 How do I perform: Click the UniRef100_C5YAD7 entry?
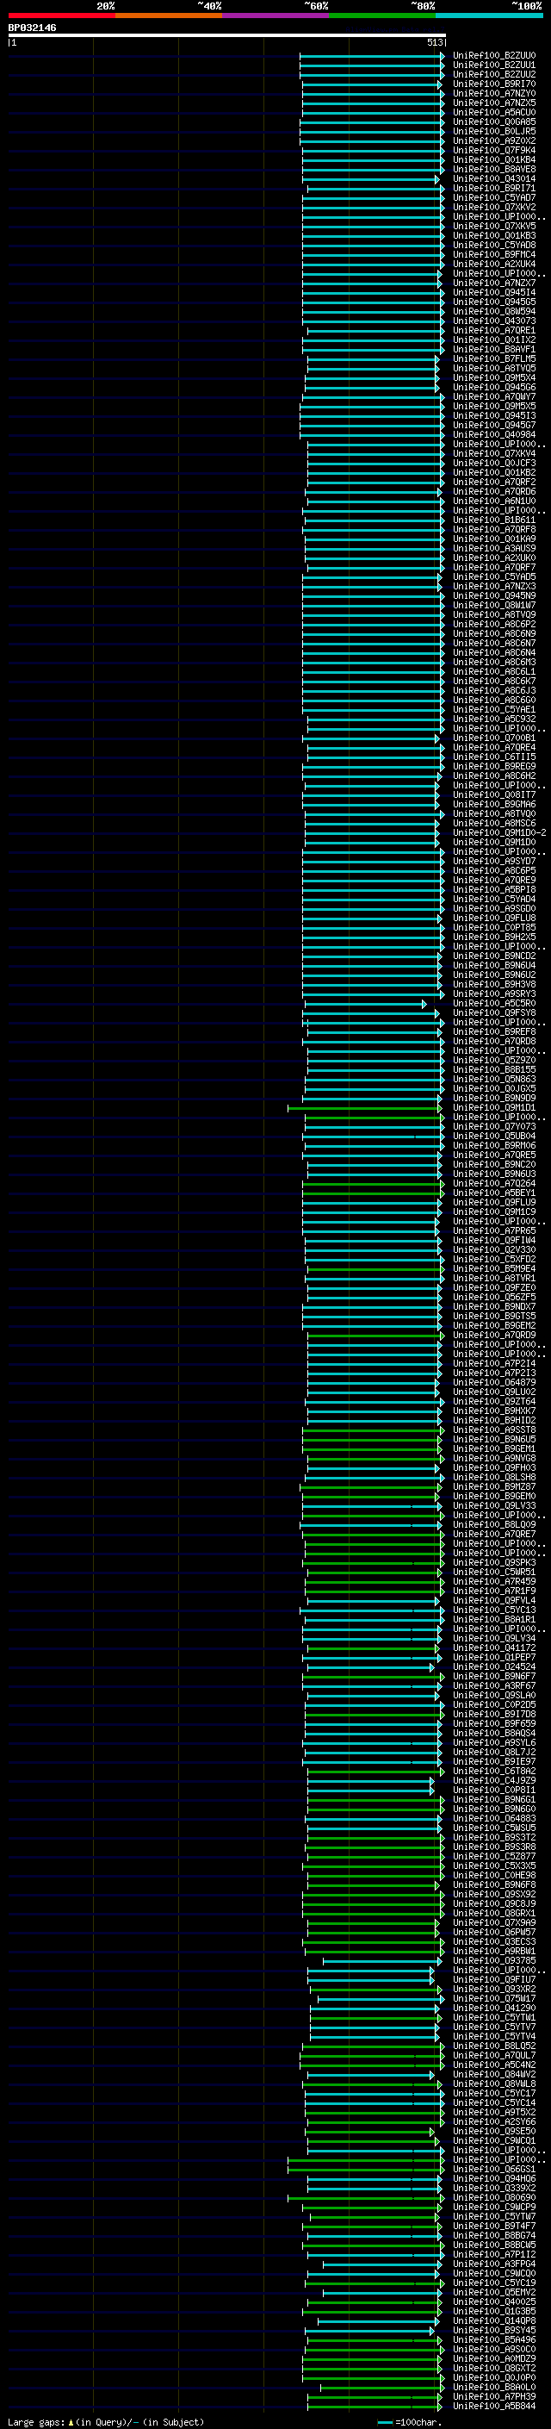[494, 198]
